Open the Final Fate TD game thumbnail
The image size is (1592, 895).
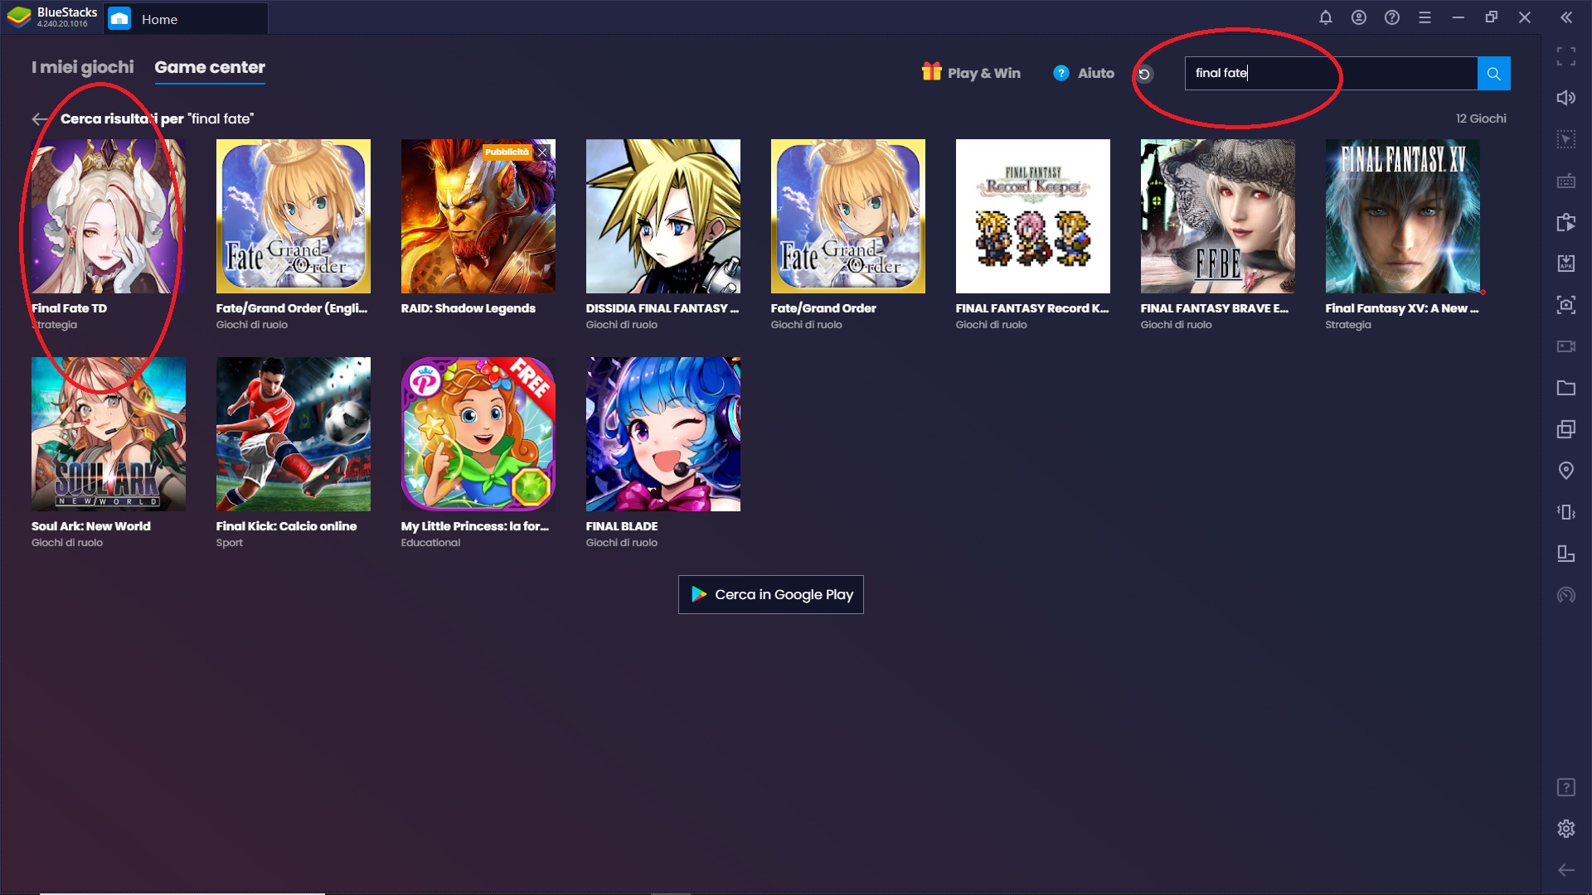click(x=109, y=216)
